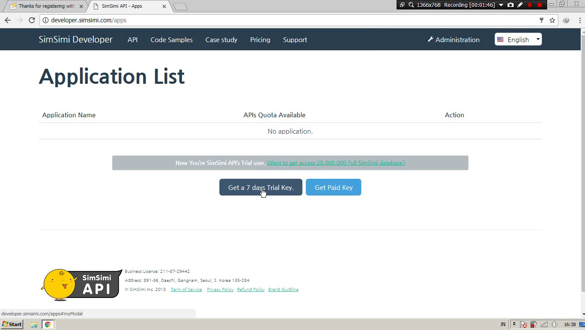Screen dimensions: 585x330
Task: Open the speaker volume tray icon
Action: 554,324
